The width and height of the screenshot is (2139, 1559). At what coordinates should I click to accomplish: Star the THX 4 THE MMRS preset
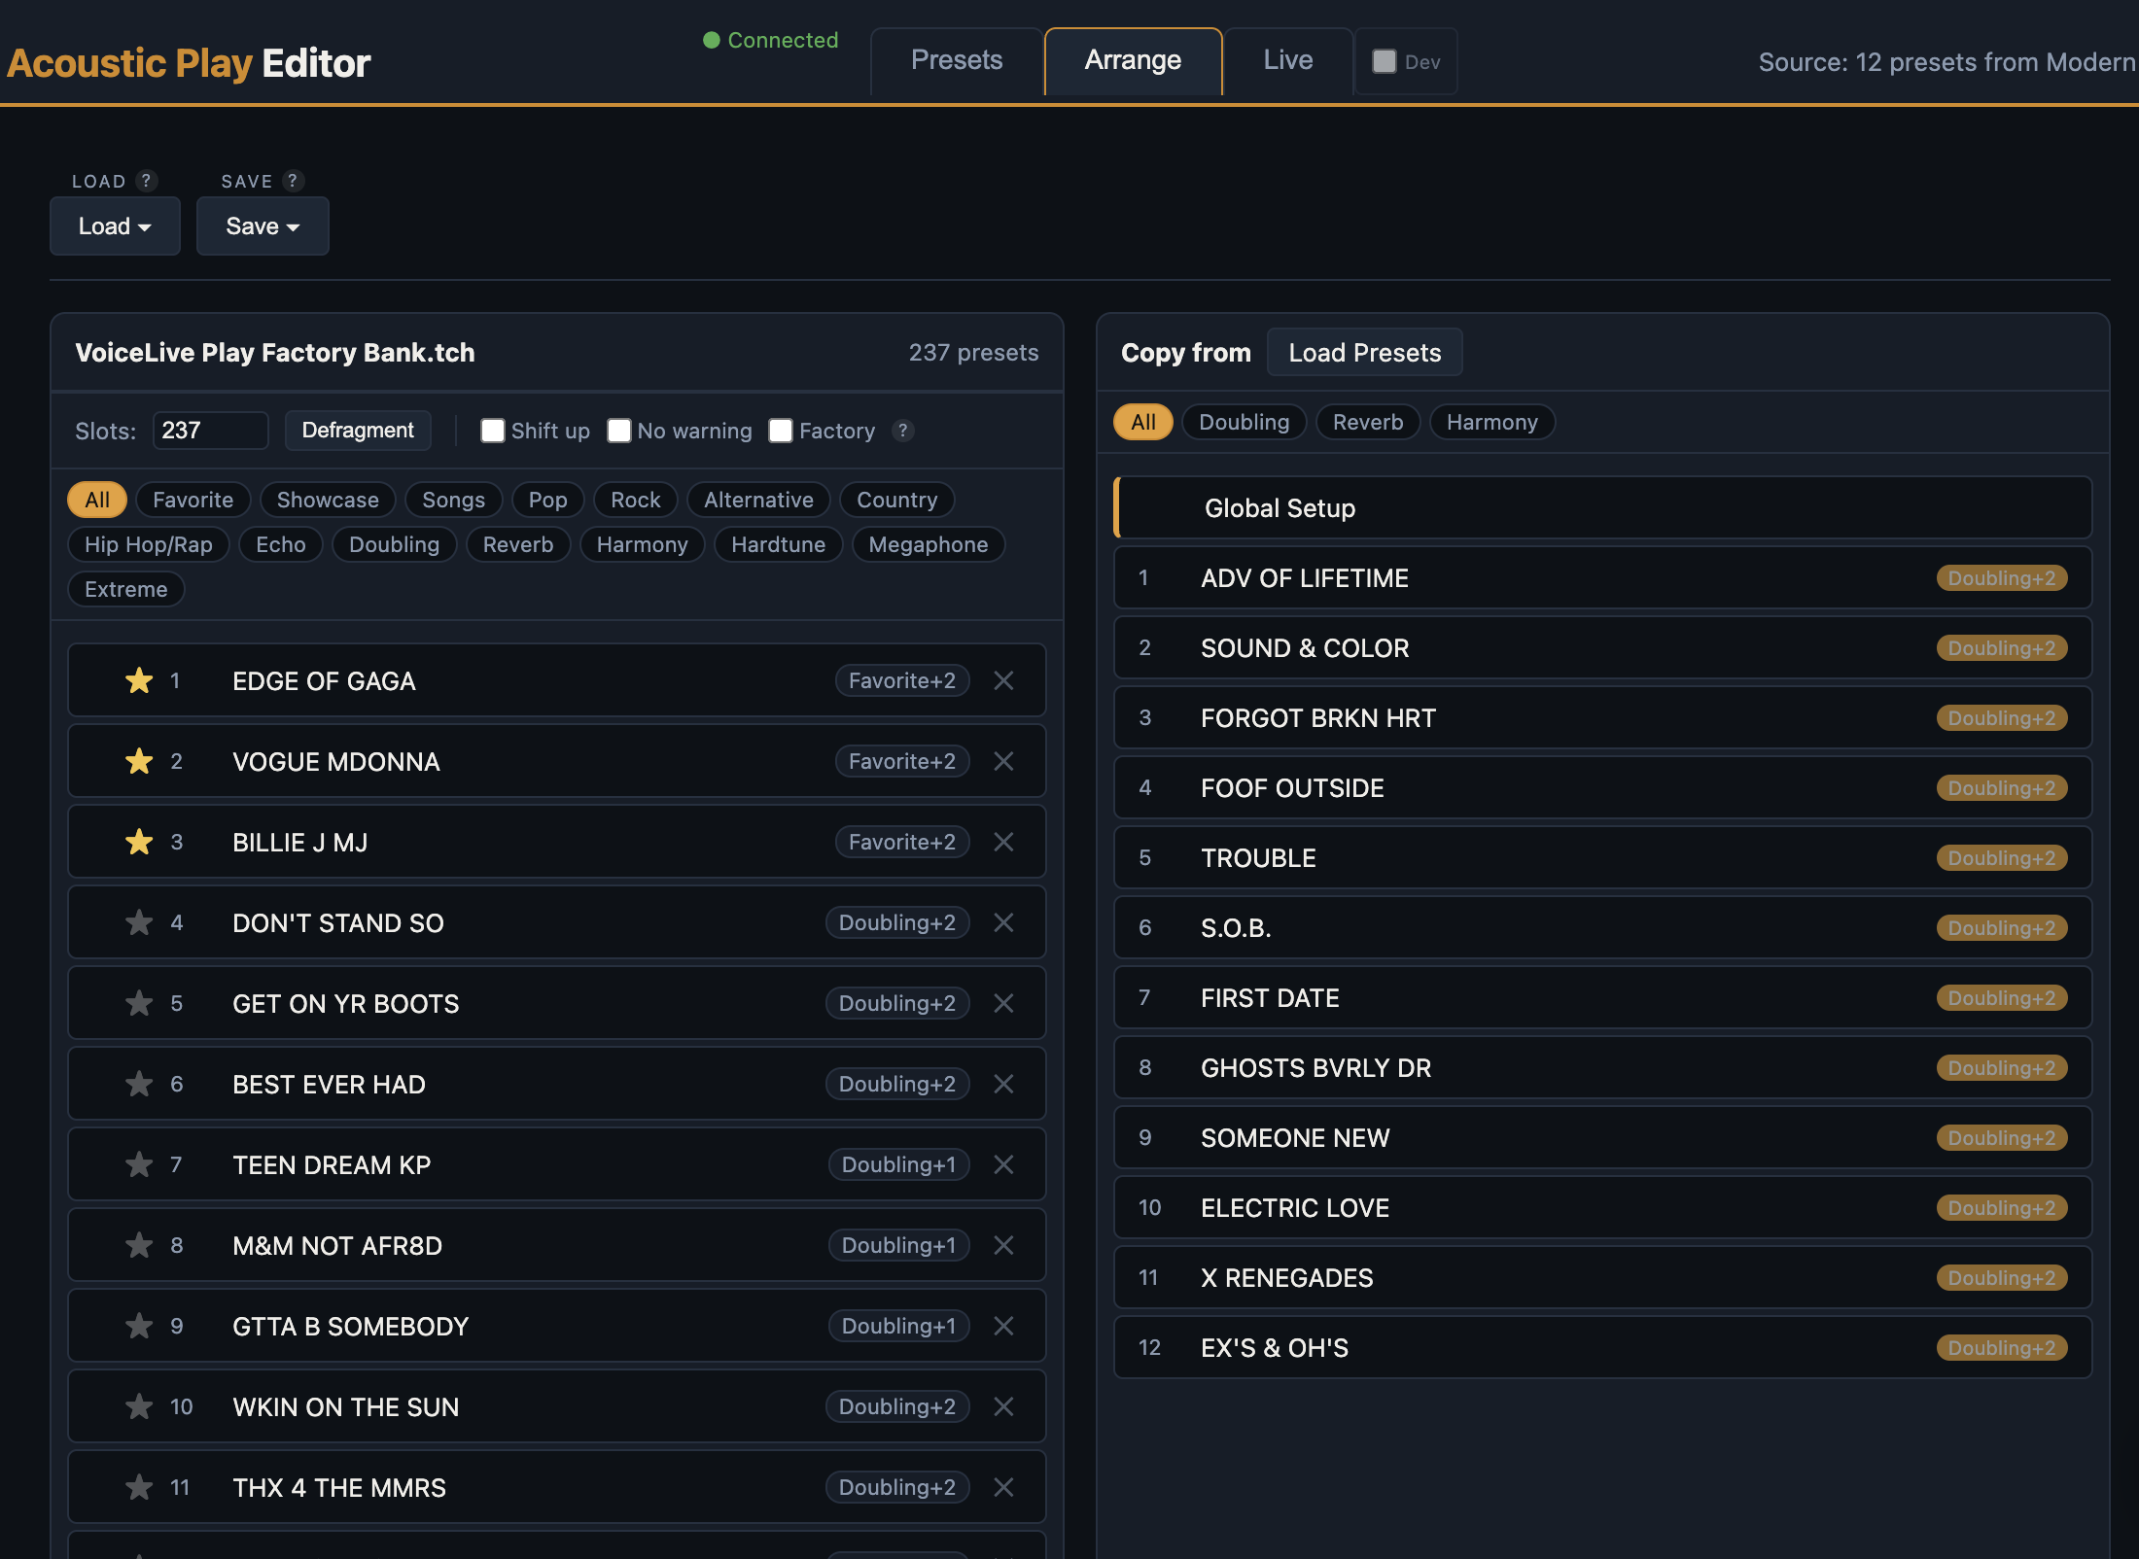coord(139,1487)
